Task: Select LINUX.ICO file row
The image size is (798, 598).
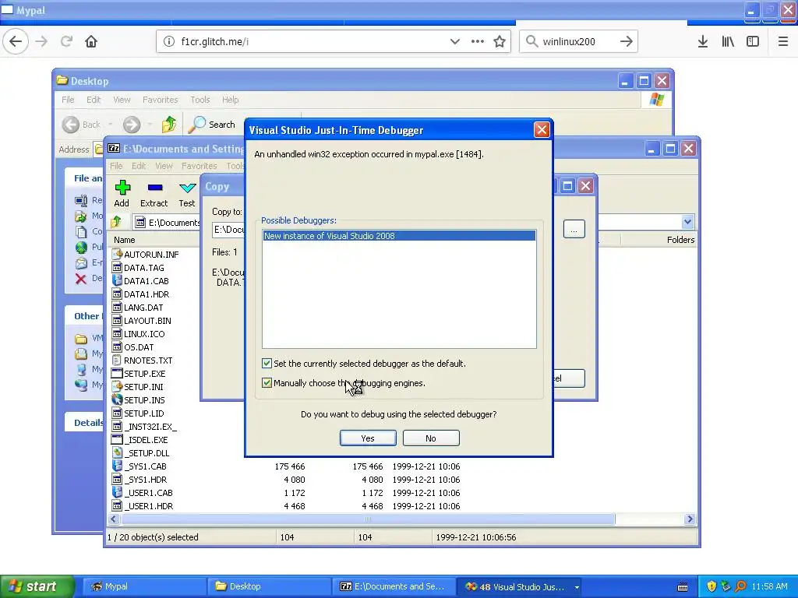Action: coord(139,334)
